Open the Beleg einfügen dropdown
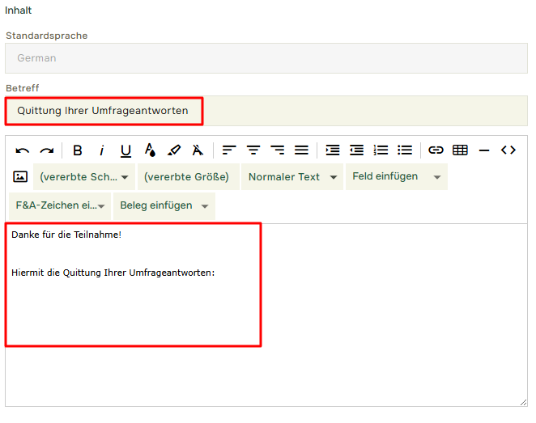This screenshot has height=423, width=536. tap(164, 206)
